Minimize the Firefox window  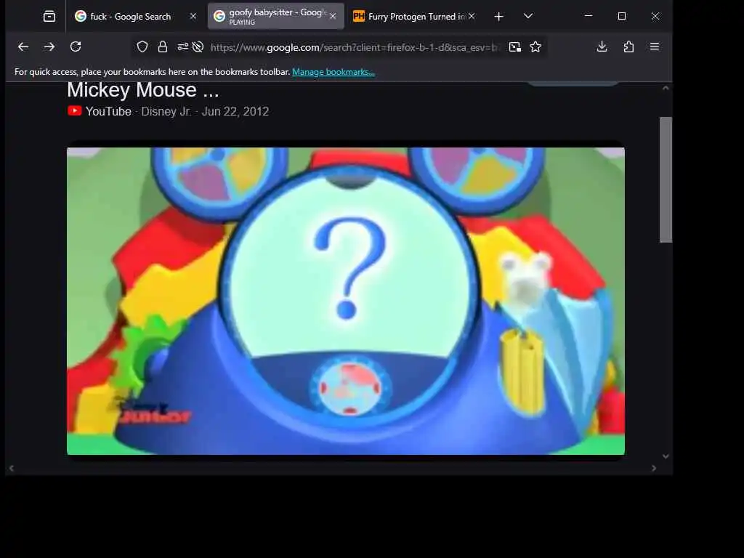click(589, 16)
